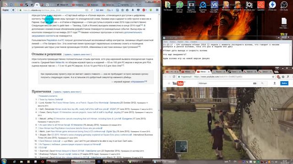Open 'An open letter to all Hitman fans' reference
The image size is (293, 164).
click(54, 125)
